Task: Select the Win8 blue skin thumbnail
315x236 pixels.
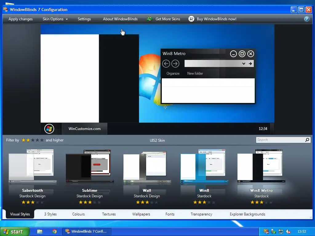Action: click(x=204, y=167)
